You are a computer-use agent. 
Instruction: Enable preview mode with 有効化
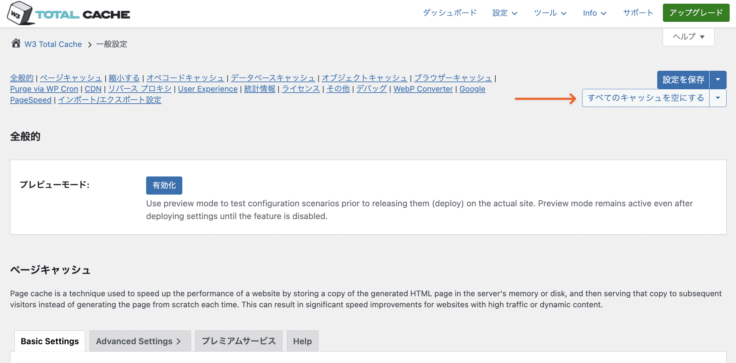point(164,186)
